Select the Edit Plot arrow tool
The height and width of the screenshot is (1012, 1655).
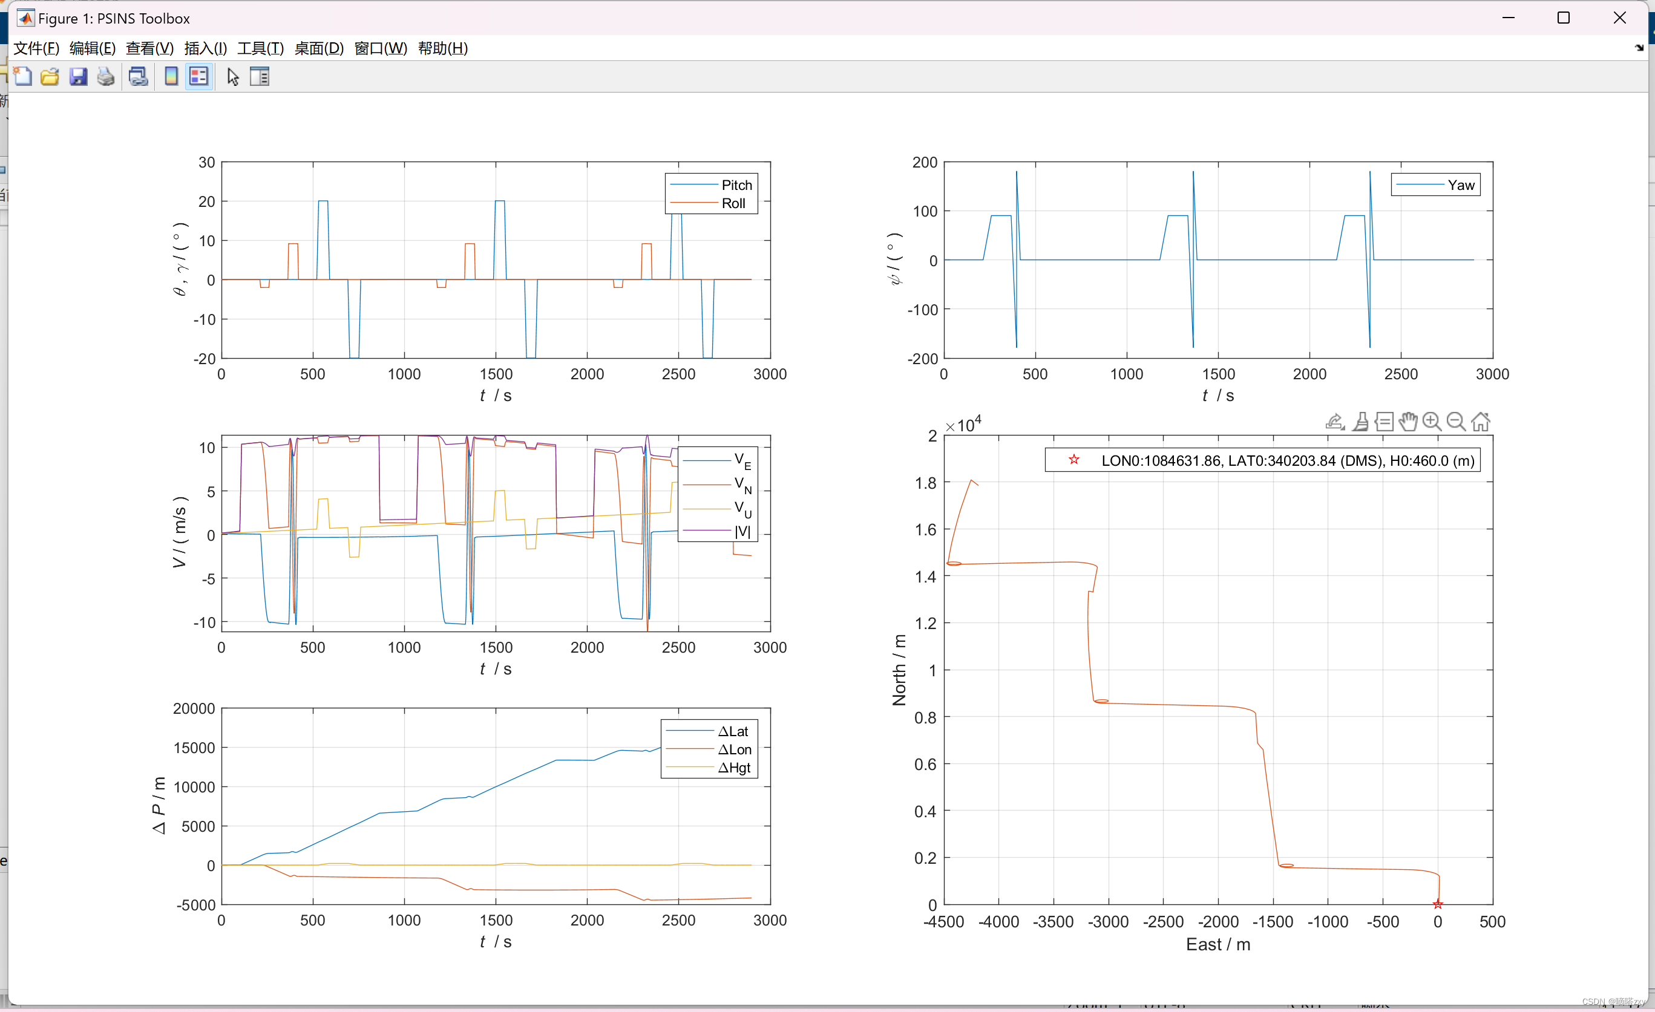(232, 77)
